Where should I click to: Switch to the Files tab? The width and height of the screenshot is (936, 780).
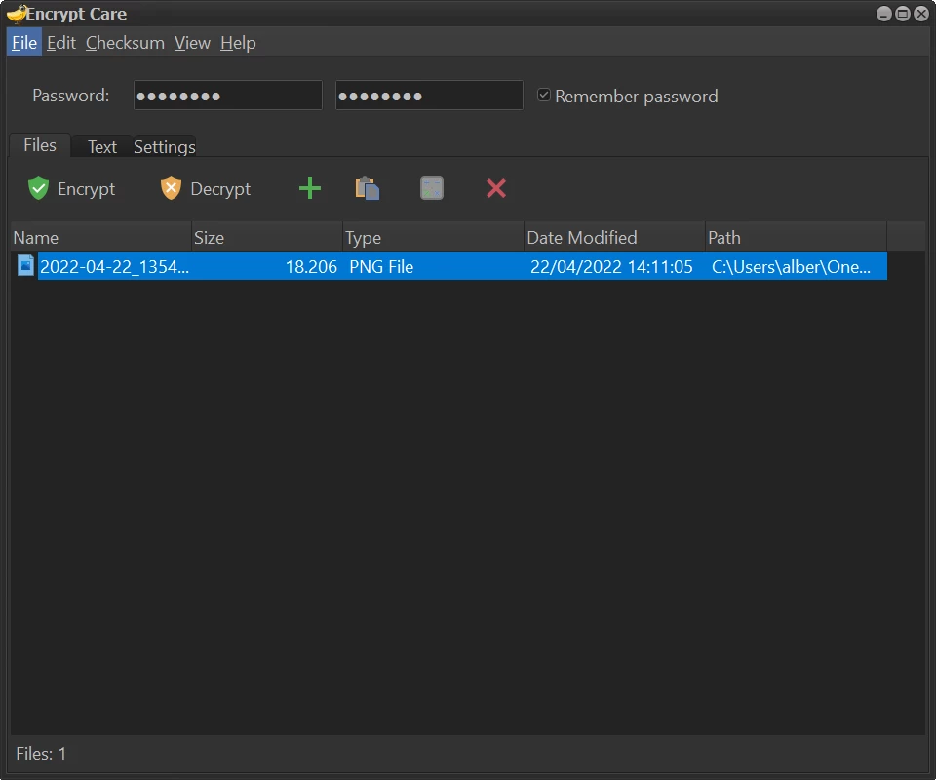pyautogui.click(x=40, y=145)
